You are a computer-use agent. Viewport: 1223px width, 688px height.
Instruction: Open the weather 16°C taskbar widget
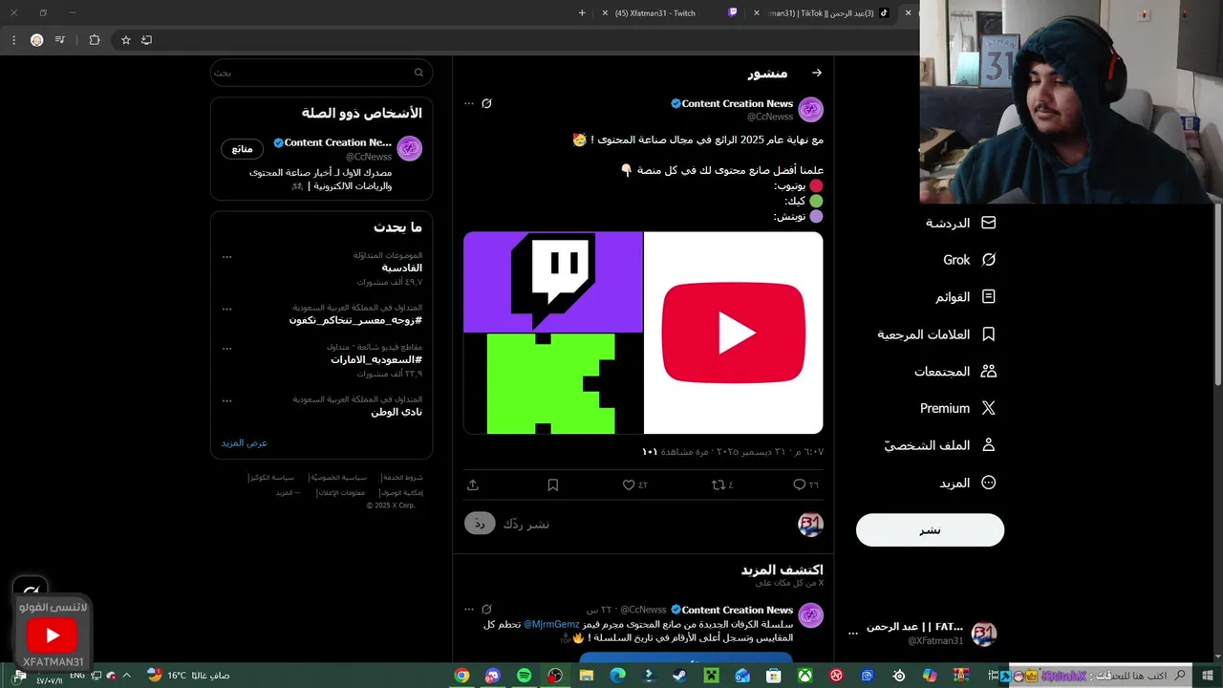tap(188, 676)
